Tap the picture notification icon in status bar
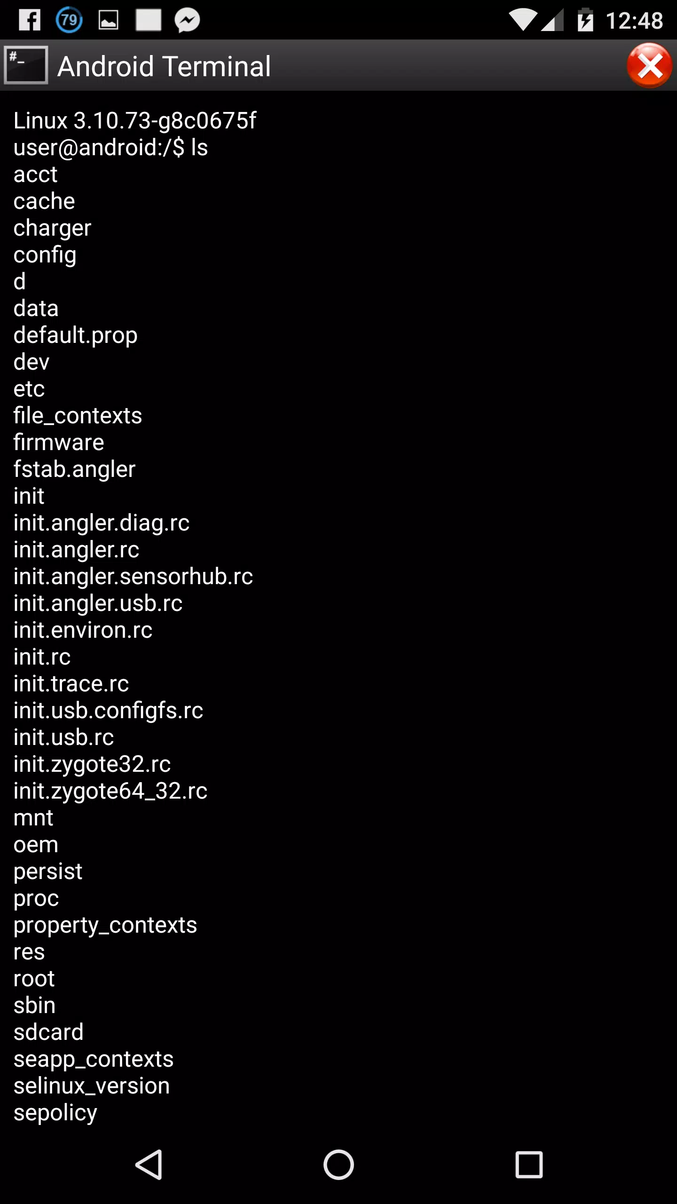 tap(108, 20)
